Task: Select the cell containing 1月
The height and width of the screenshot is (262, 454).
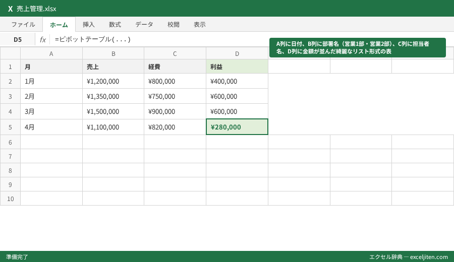Action: [x=51, y=81]
